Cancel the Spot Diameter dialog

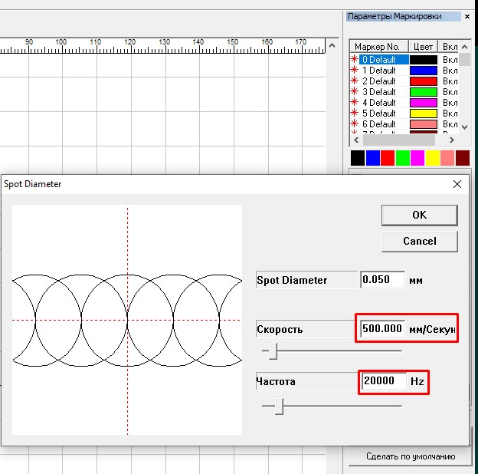tap(419, 241)
